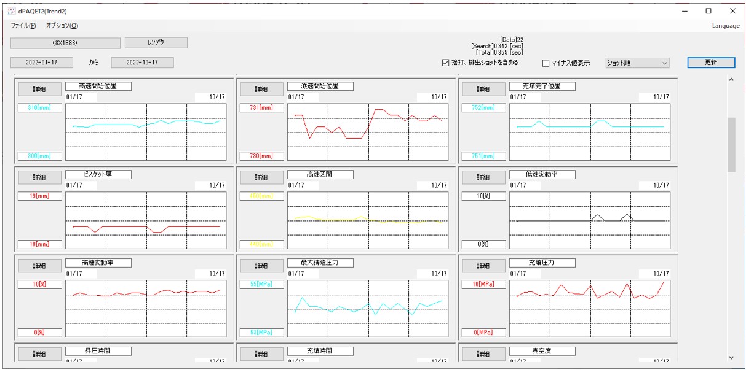
Task: Open 詳細 for 充填圧力 chart
Action: point(483,266)
